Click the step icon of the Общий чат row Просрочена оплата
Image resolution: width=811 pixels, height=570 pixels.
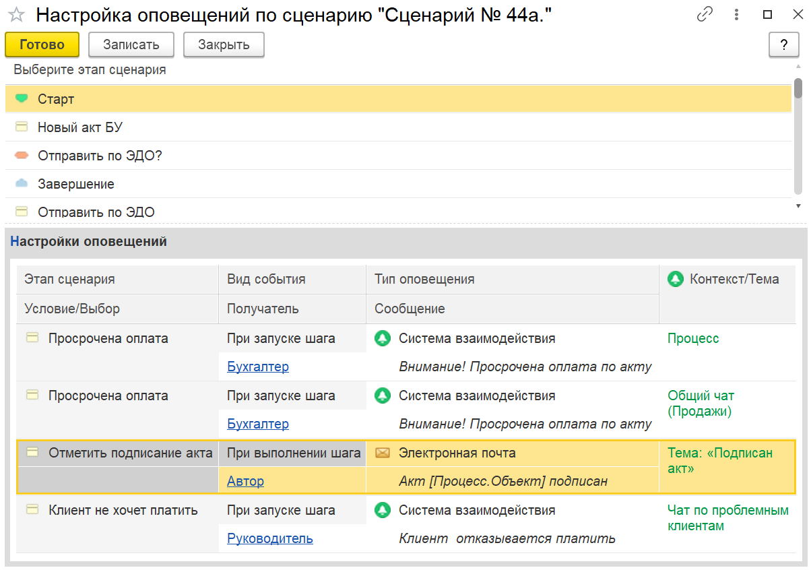[x=32, y=395]
